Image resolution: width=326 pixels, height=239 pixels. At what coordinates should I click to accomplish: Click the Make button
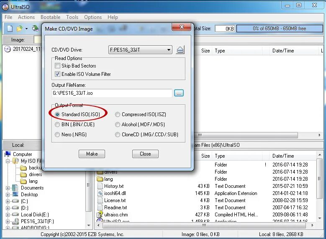click(x=92, y=154)
